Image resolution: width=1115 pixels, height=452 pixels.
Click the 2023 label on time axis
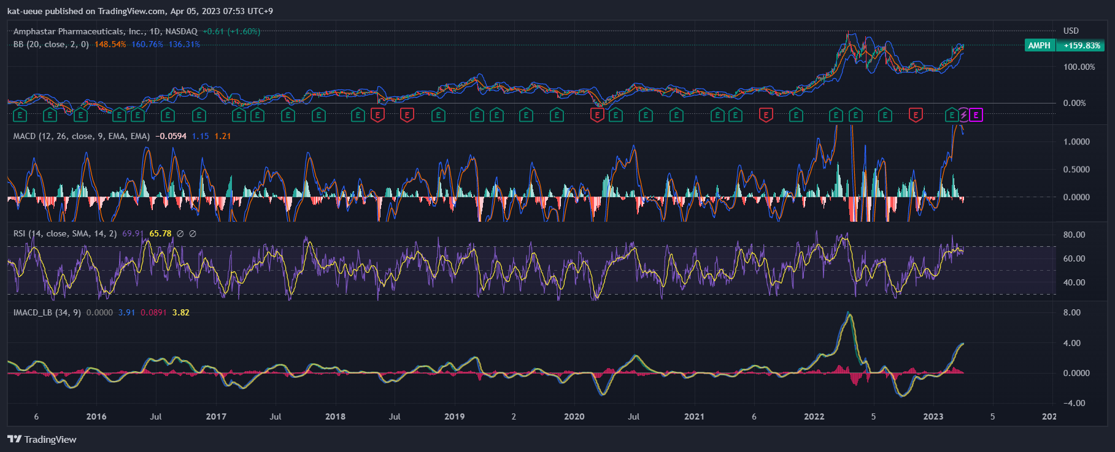(933, 416)
